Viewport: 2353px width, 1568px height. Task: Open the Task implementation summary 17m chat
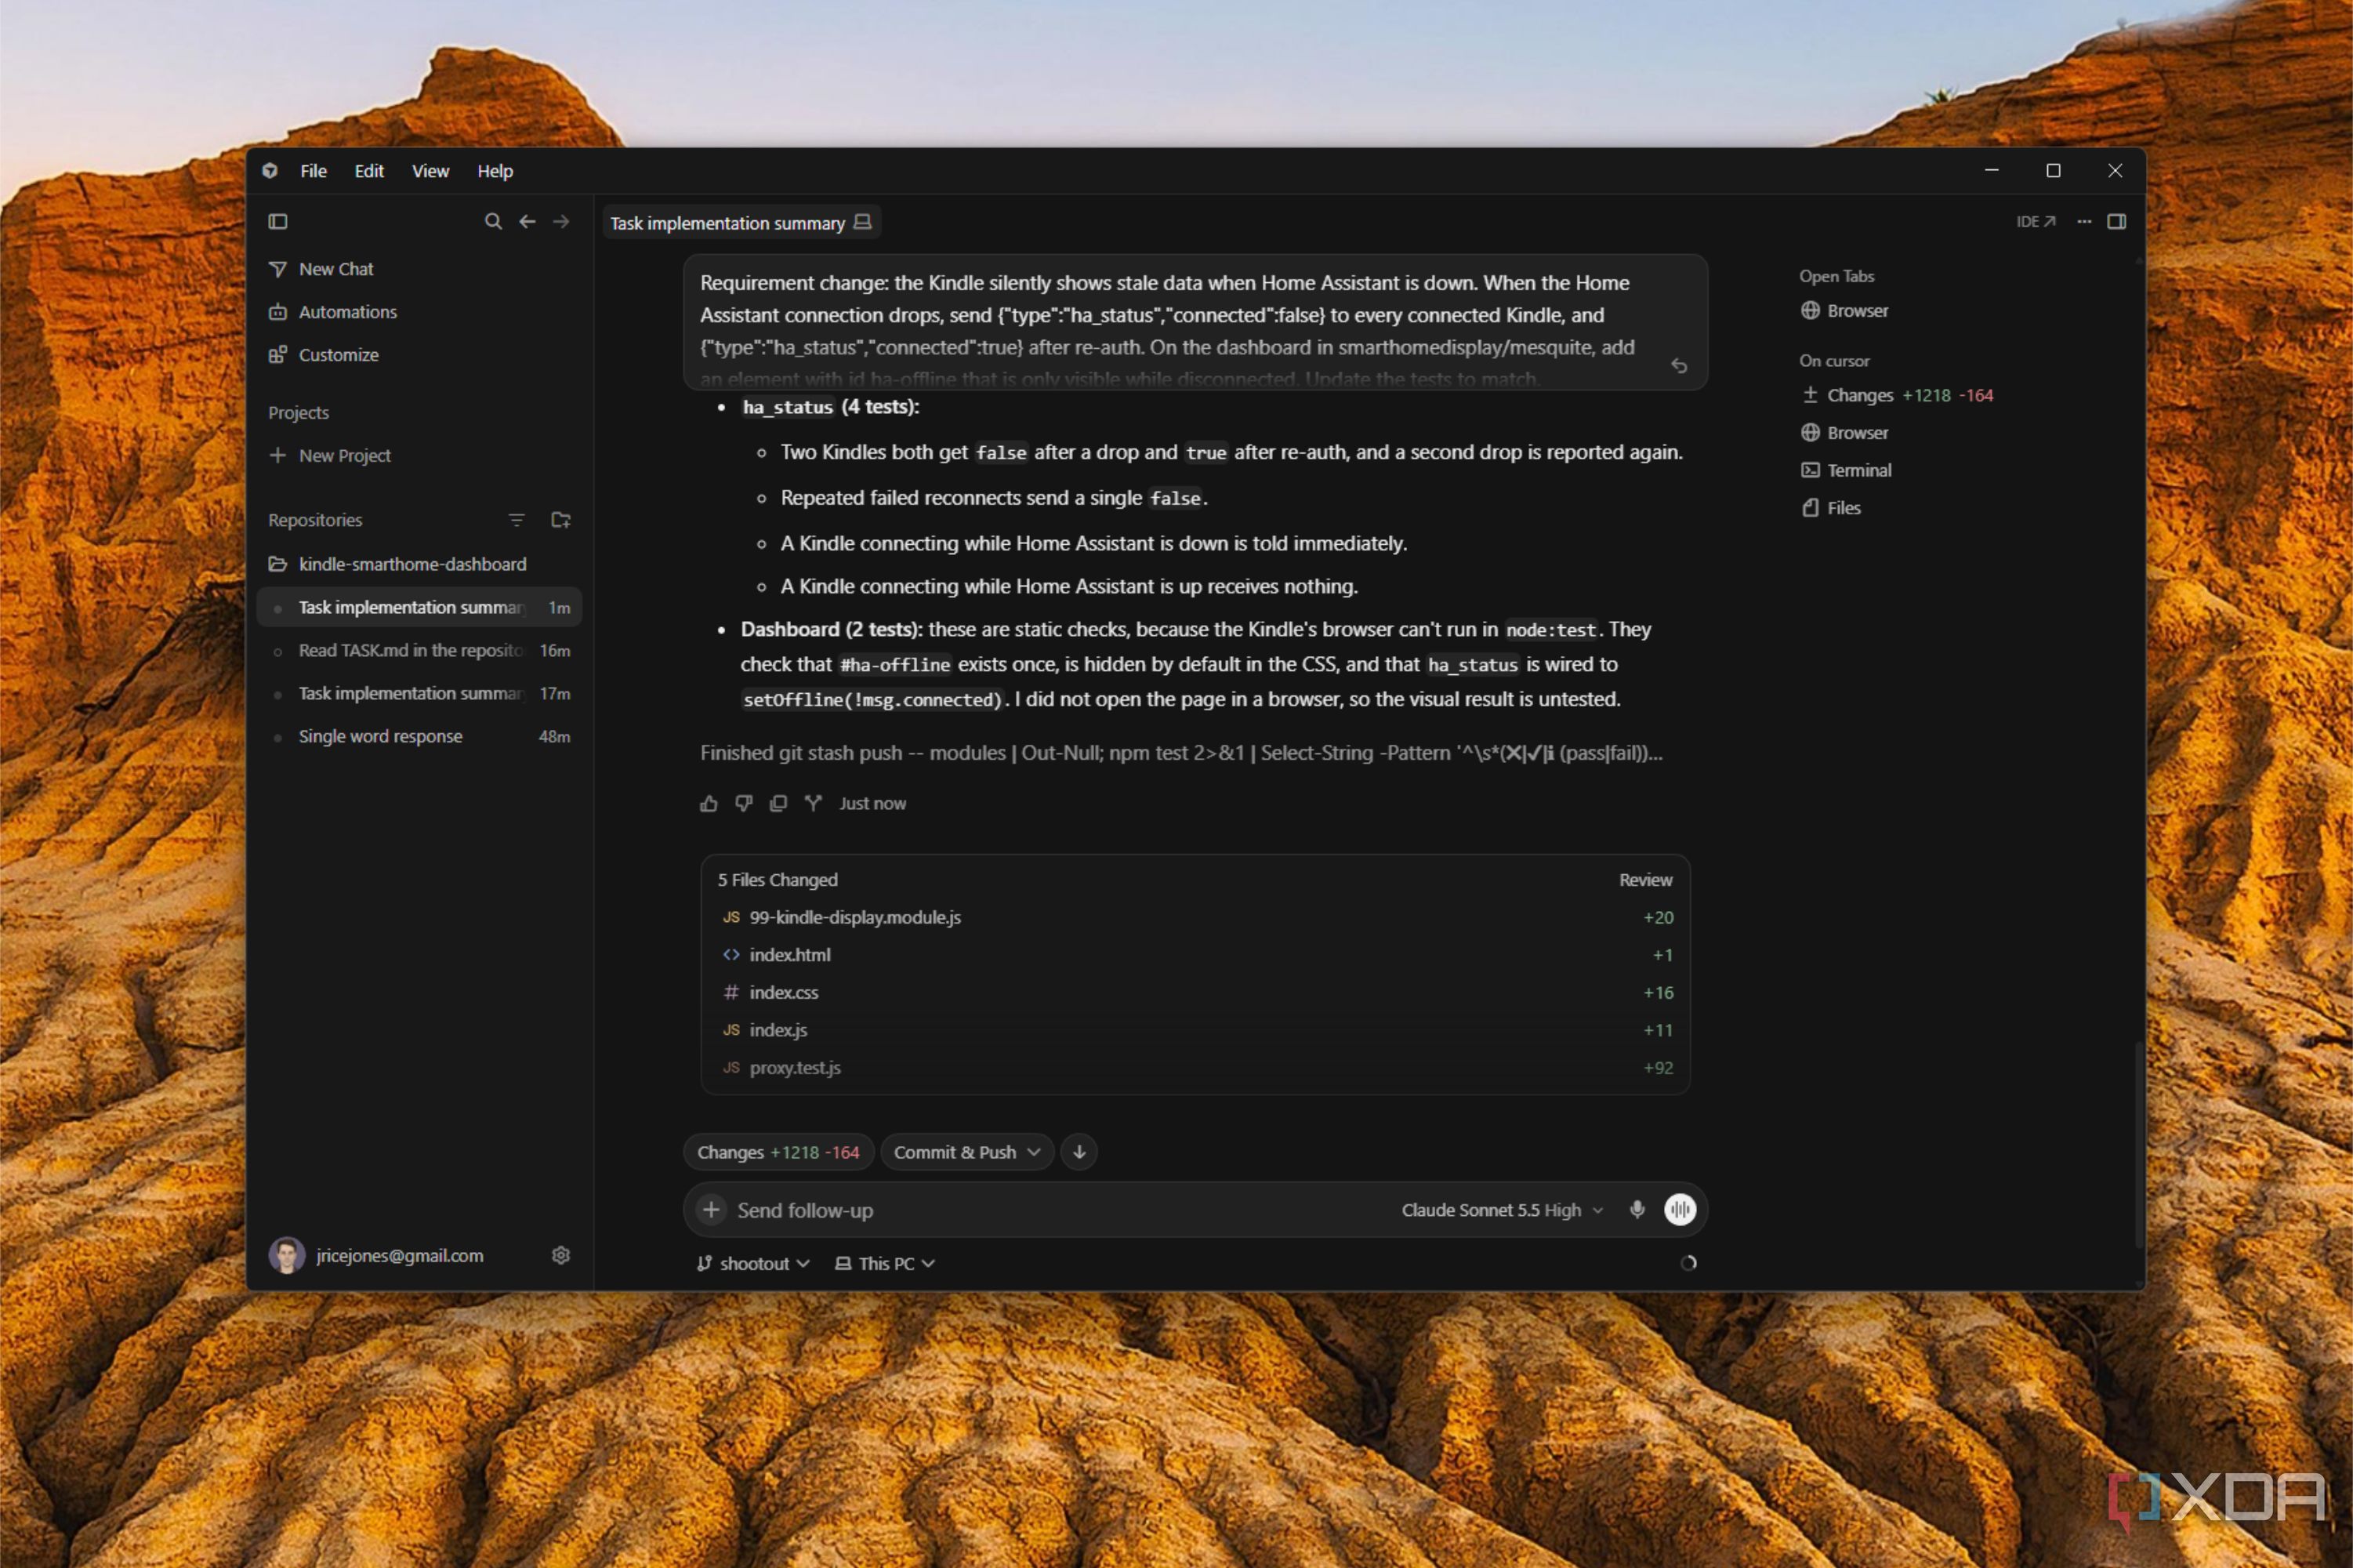pos(420,693)
